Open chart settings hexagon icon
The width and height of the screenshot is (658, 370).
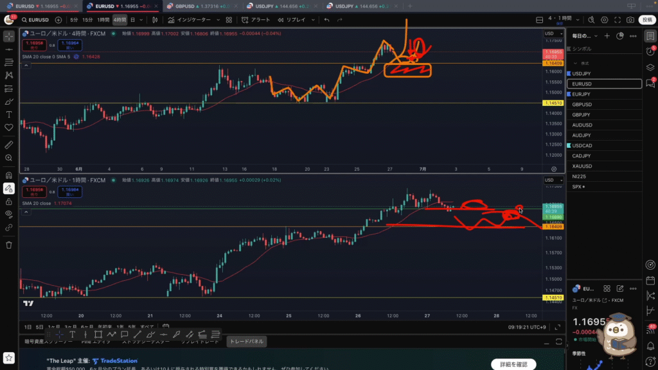604,20
